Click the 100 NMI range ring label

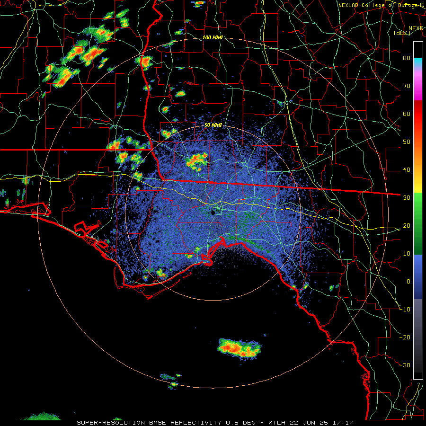click(213, 37)
